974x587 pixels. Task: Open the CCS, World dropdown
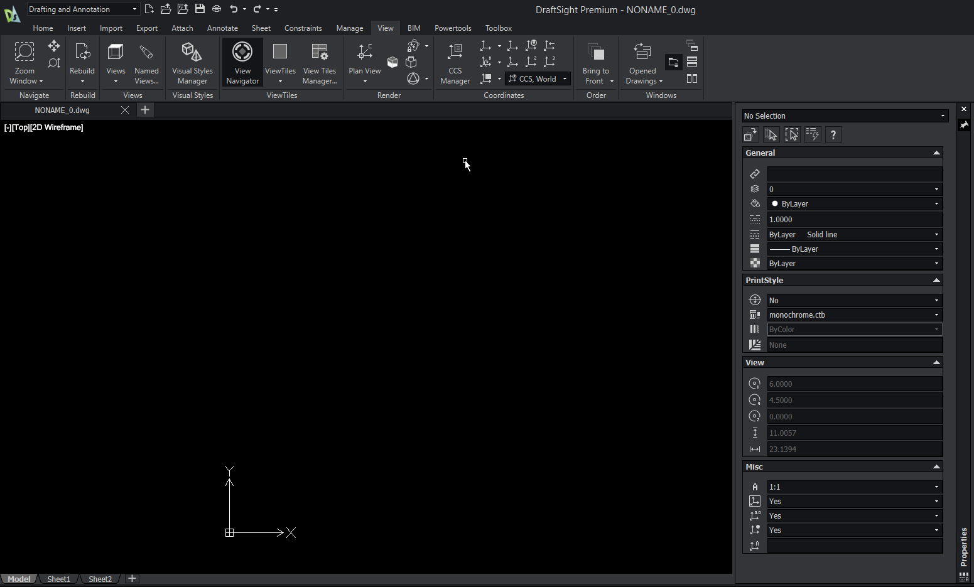click(x=538, y=79)
